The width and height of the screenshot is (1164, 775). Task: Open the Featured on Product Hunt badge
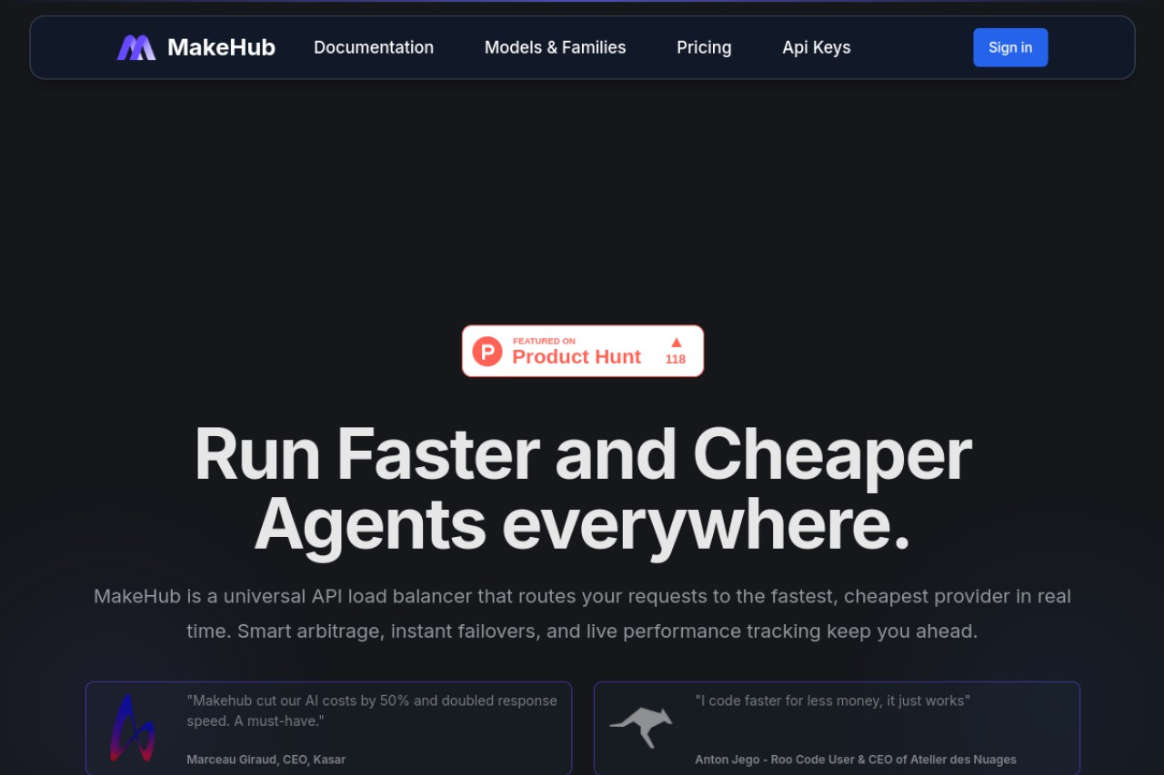(x=583, y=351)
